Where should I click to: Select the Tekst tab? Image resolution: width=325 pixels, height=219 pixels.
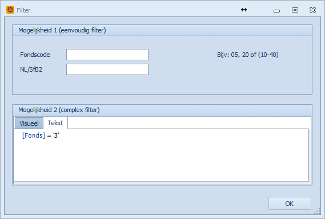tap(55, 123)
